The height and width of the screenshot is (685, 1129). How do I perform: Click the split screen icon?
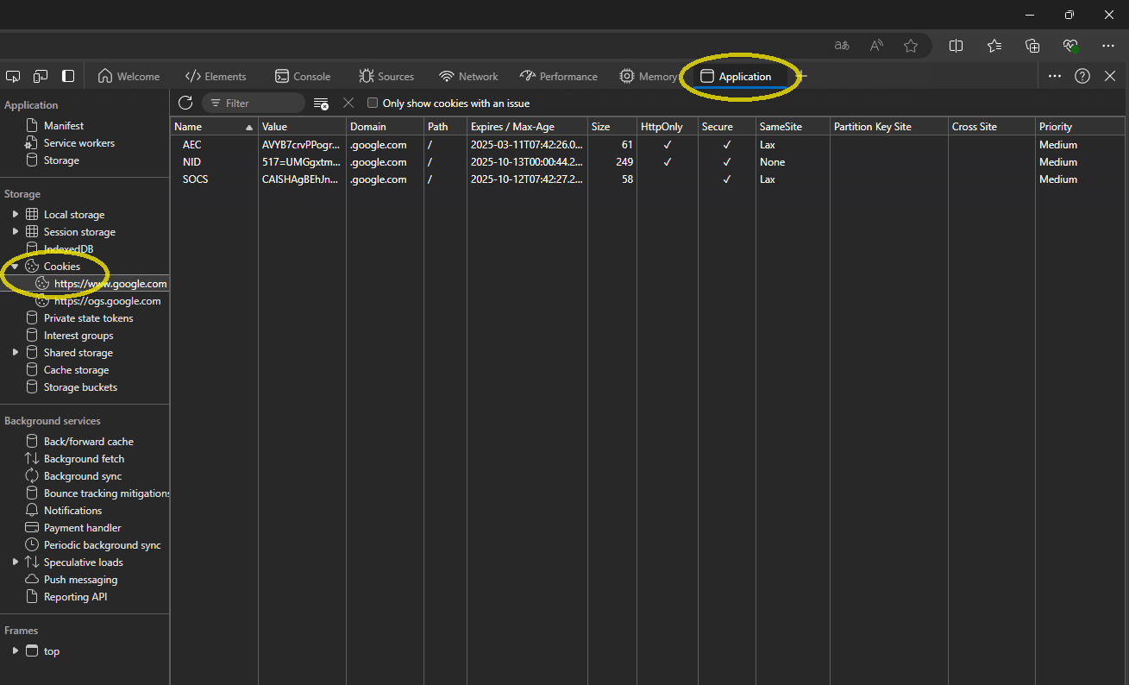956,45
